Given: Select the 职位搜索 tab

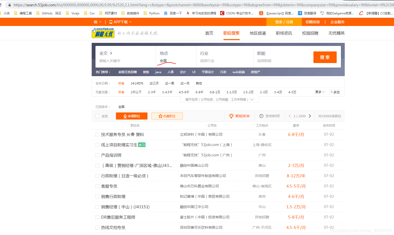Looking at the screenshot, I should [x=231, y=33].
